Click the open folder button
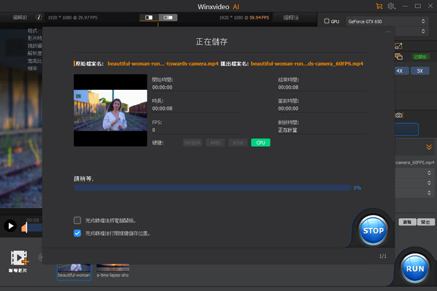The image size is (437, 291). pos(426,222)
